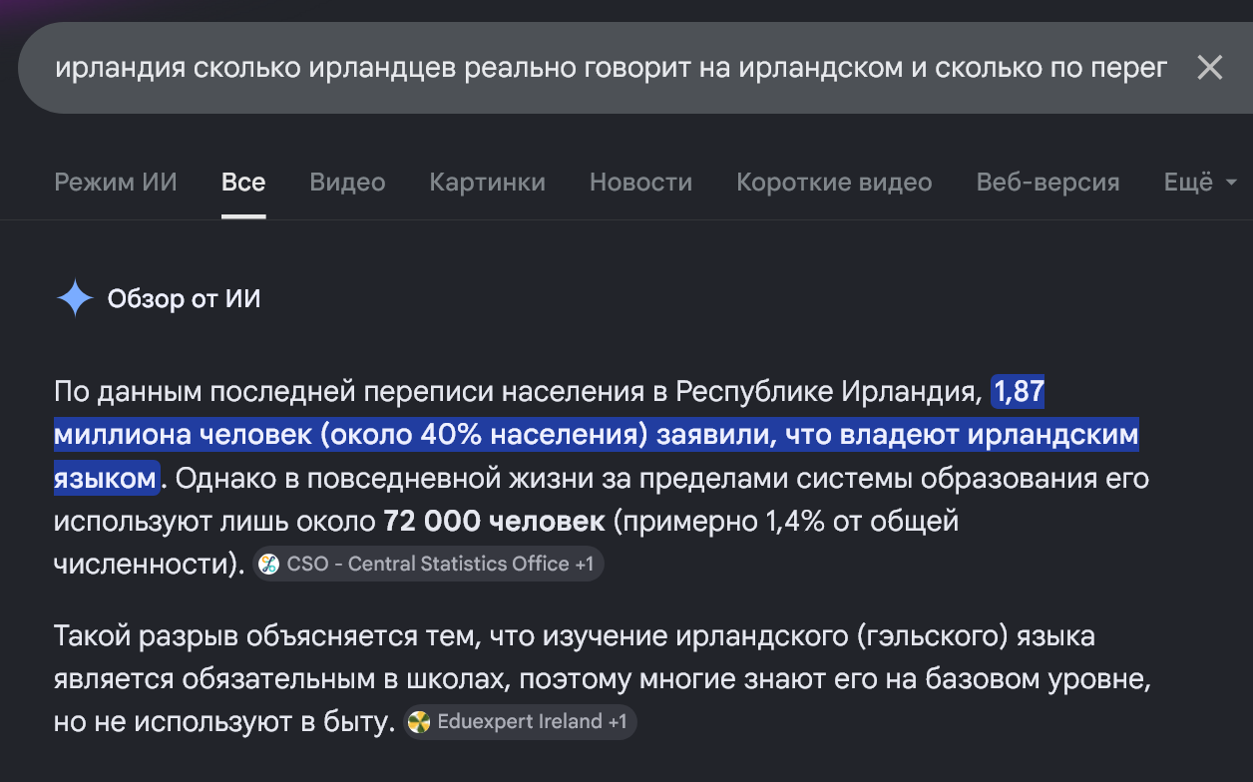1253x782 pixels.
Task: Expand the Ещё dropdown menu
Action: [1201, 183]
